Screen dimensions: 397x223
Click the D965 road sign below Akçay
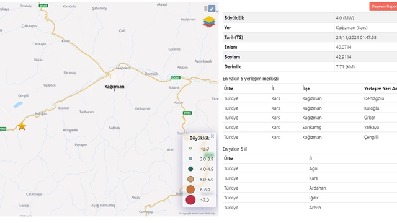[187, 113]
